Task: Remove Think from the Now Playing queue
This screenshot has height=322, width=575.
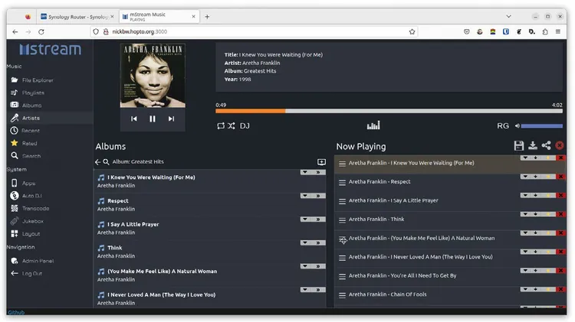Action: click(x=560, y=214)
